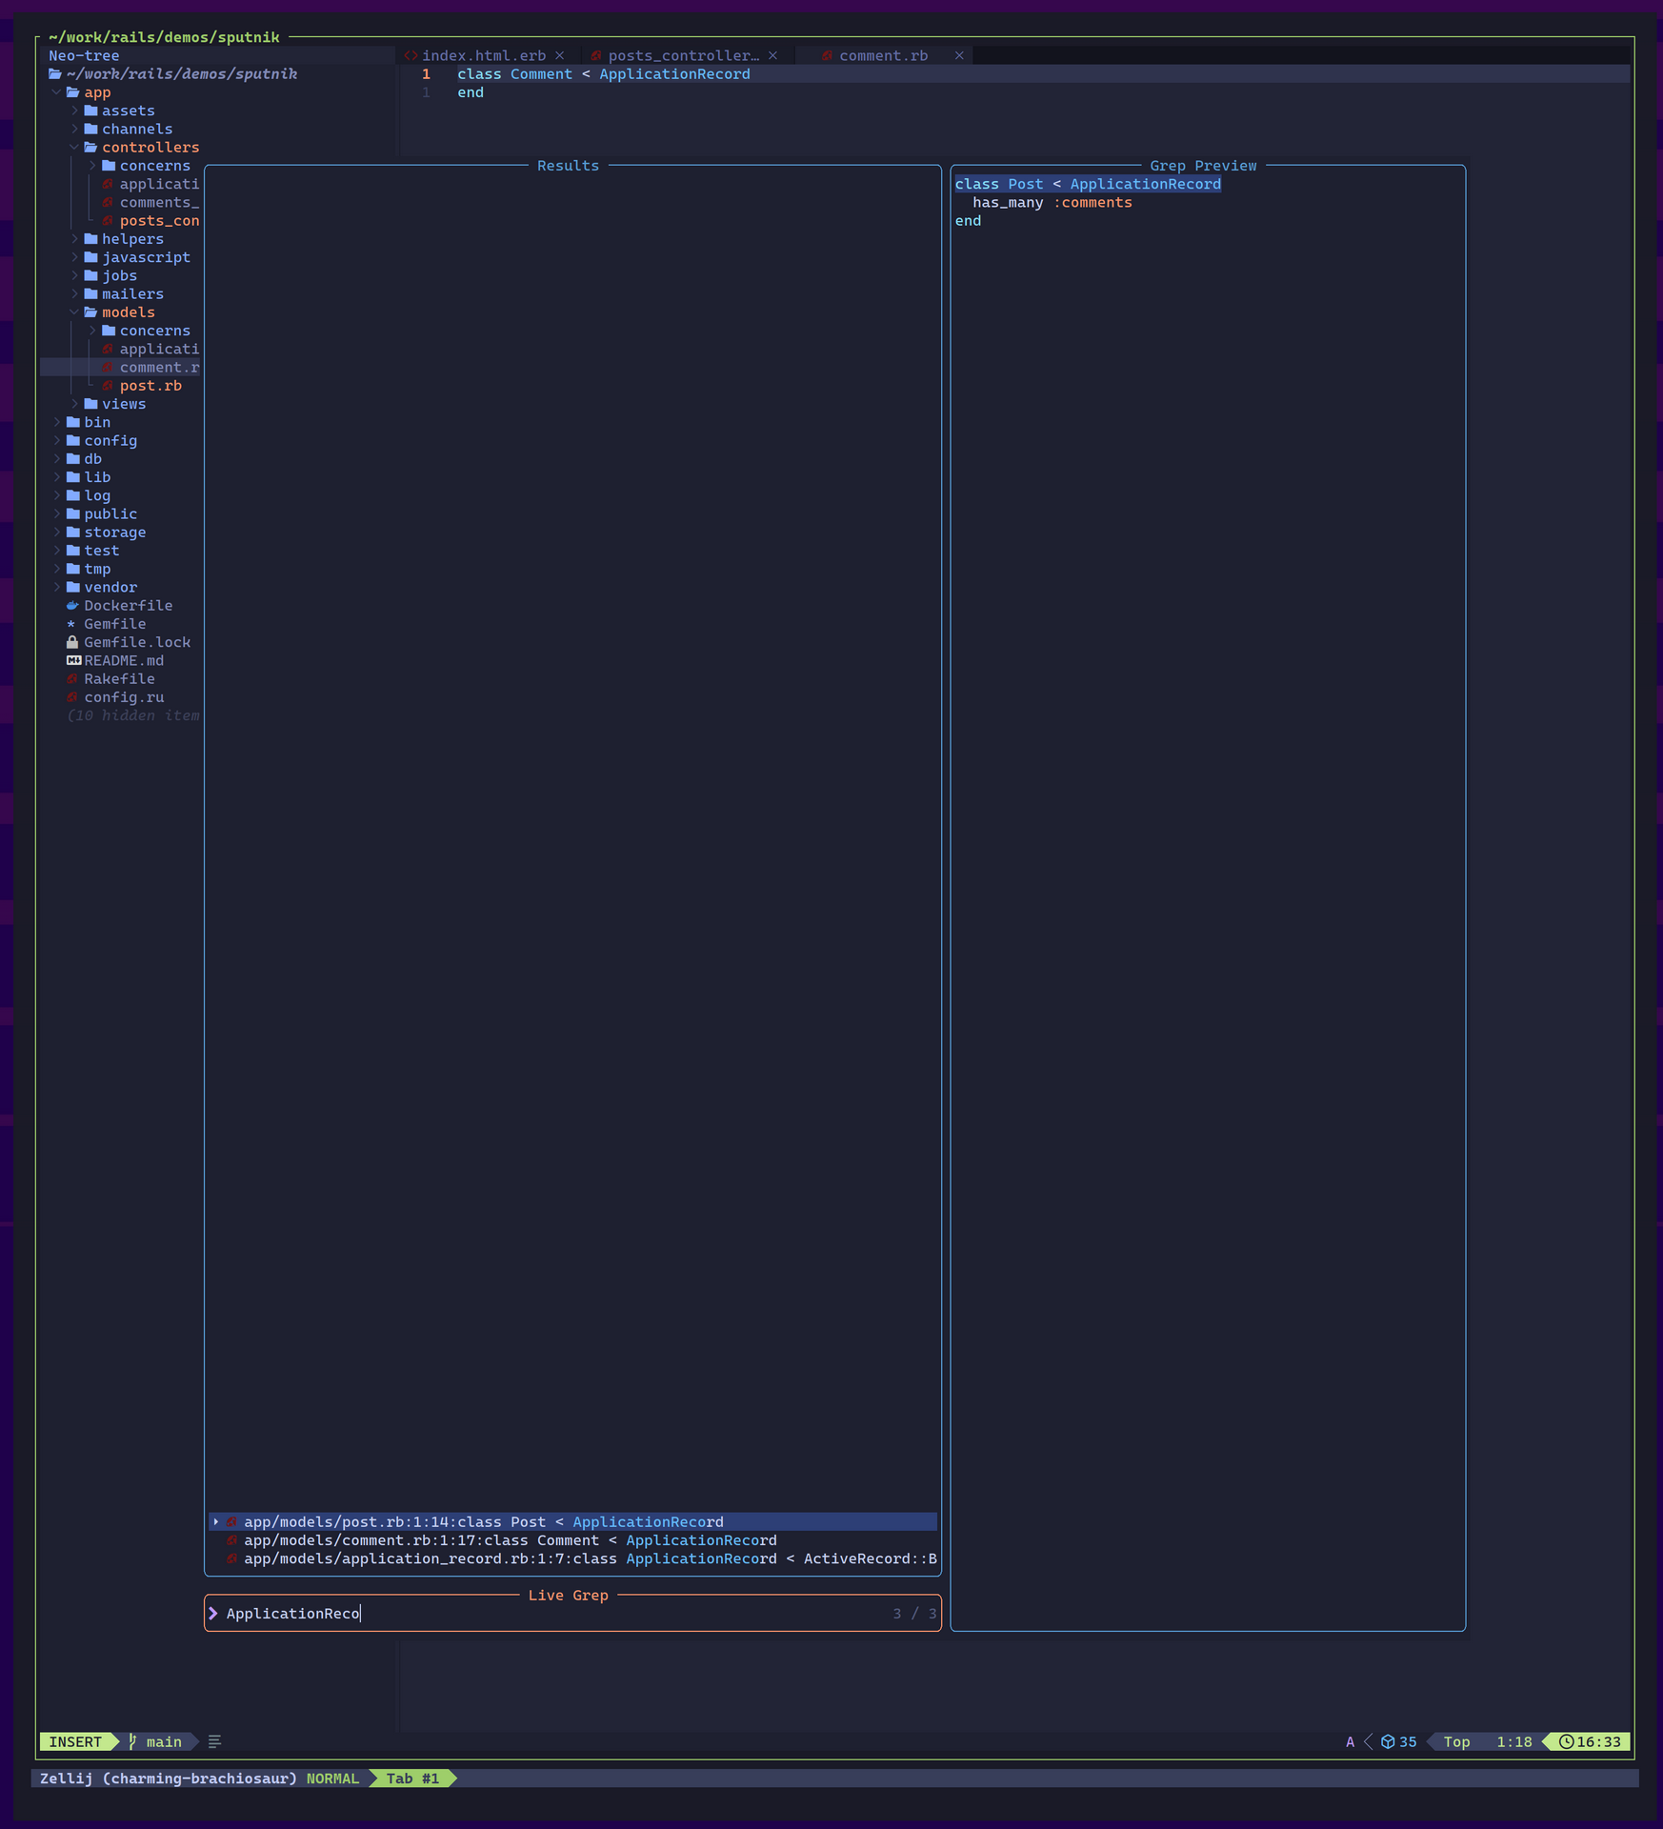The height and width of the screenshot is (1829, 1663).
Task: Select the app/models/comment.rb grep result
Action: click(x=510, y=1540)
